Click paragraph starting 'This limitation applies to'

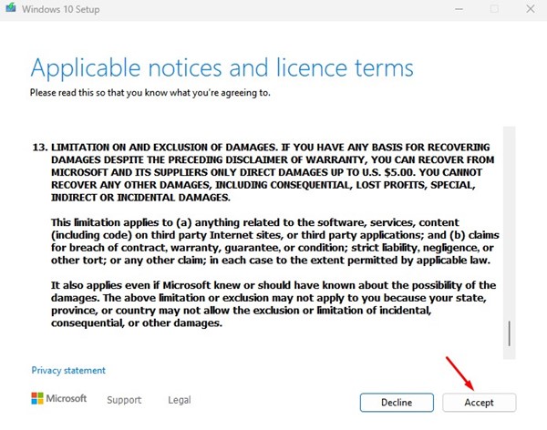(275, 241)
